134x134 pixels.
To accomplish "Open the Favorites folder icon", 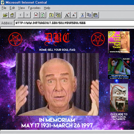I will pyautogui.click(x=51, y=15).
